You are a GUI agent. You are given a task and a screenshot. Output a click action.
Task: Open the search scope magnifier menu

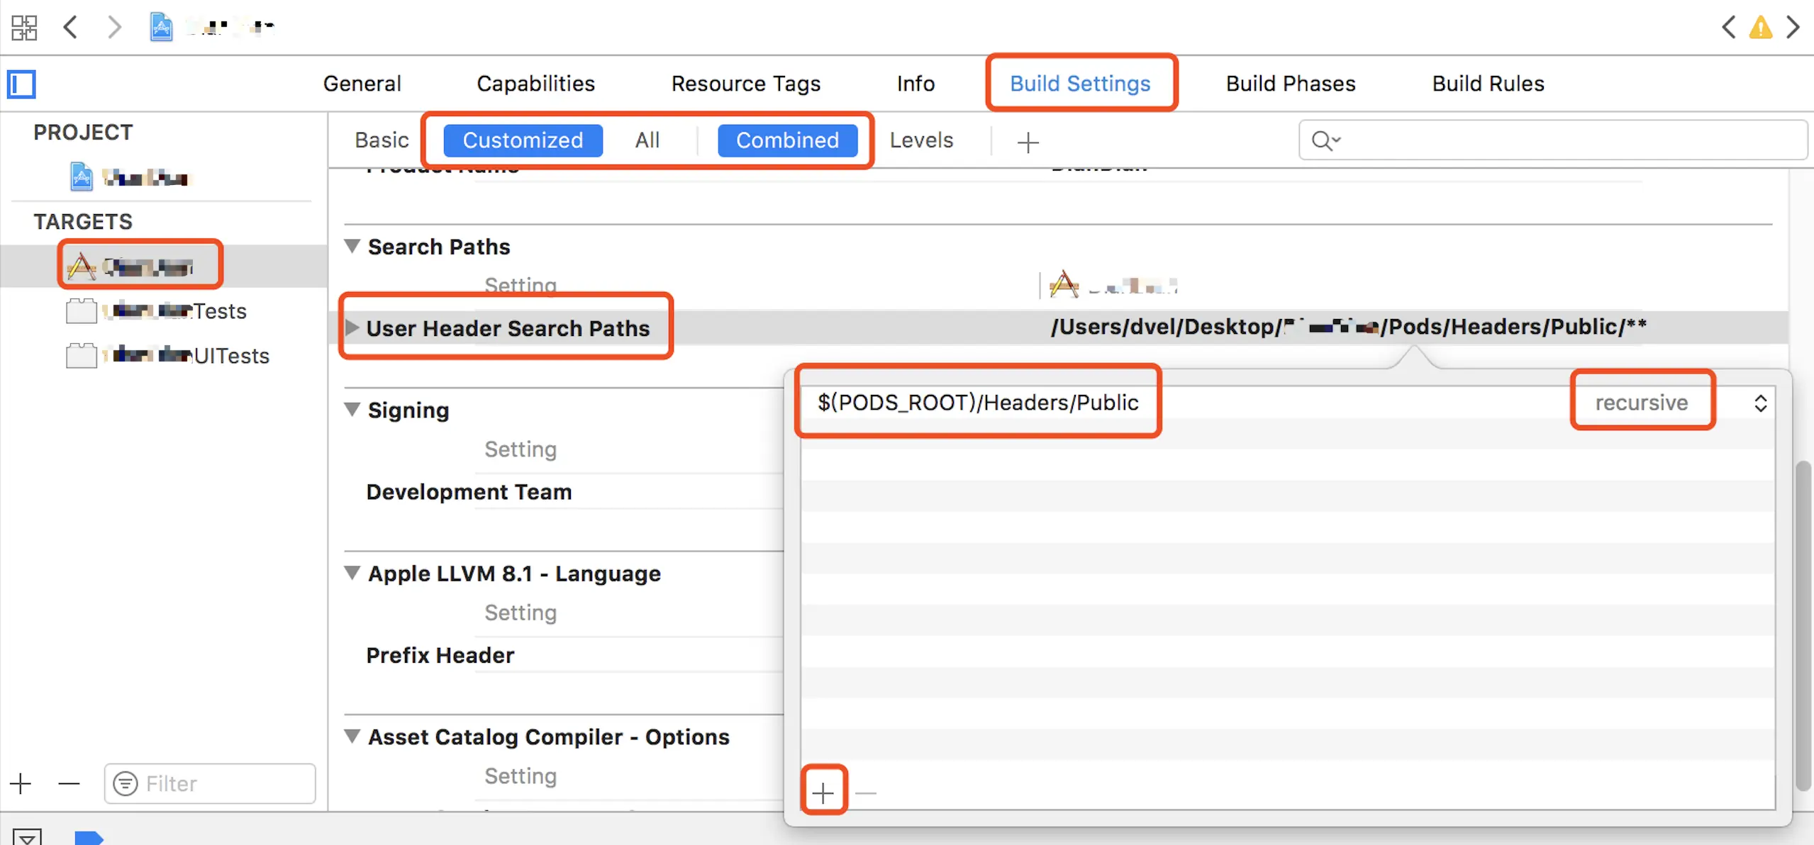pos(1325,140)
